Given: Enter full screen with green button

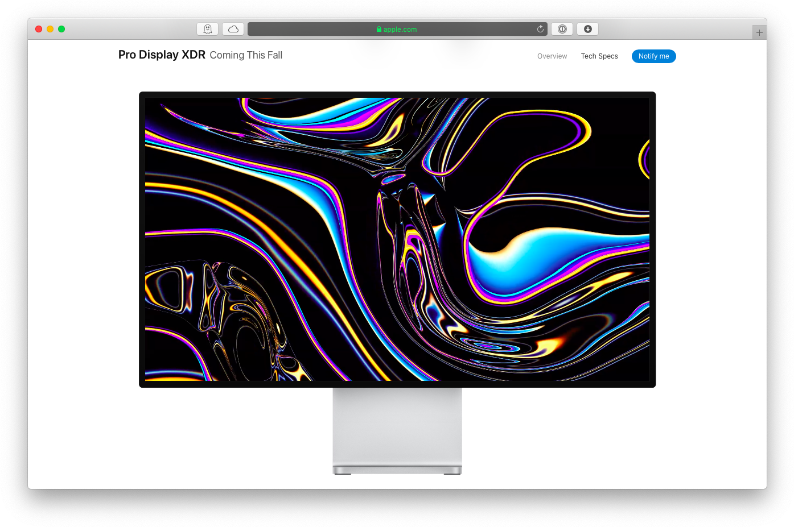Looking at the screenshot, I should 61,29.
